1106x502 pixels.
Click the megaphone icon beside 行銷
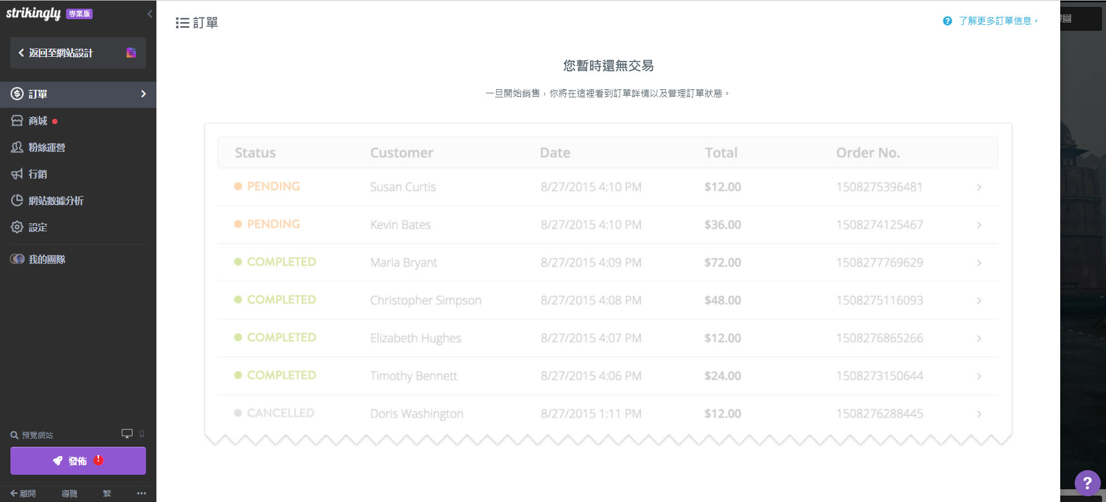[17, 174]
